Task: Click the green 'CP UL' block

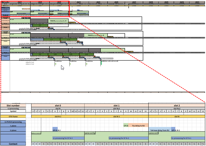Action: 126,126
